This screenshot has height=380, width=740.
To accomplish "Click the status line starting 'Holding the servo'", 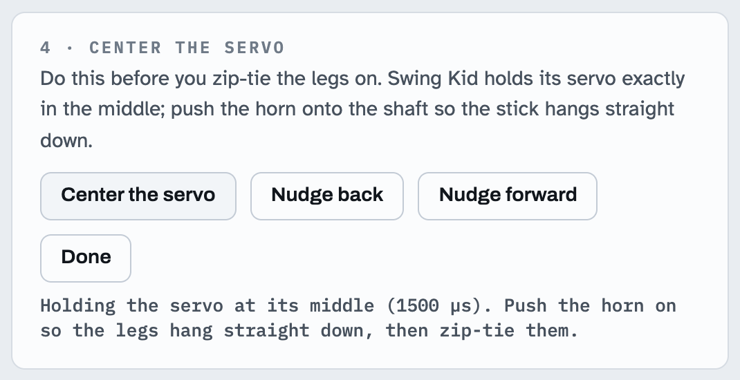I will pyautogui.click(x=358, y=318).
